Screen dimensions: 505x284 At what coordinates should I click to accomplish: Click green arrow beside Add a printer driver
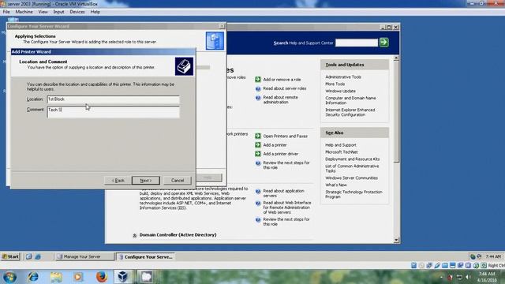coord(258,154)
